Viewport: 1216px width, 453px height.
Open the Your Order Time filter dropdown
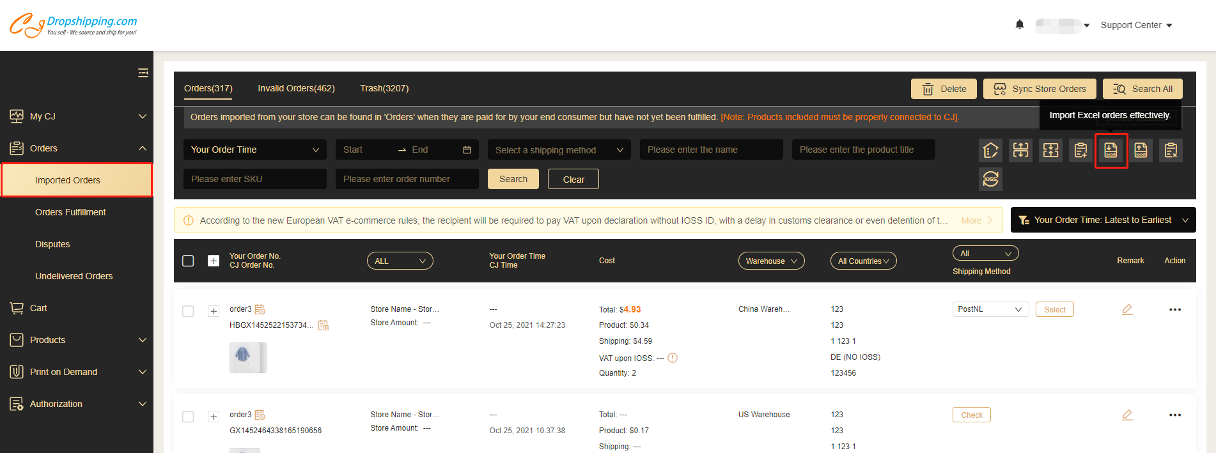coord(254,150)
